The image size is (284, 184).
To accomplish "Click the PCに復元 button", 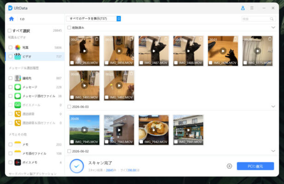I will coord(255,166).
